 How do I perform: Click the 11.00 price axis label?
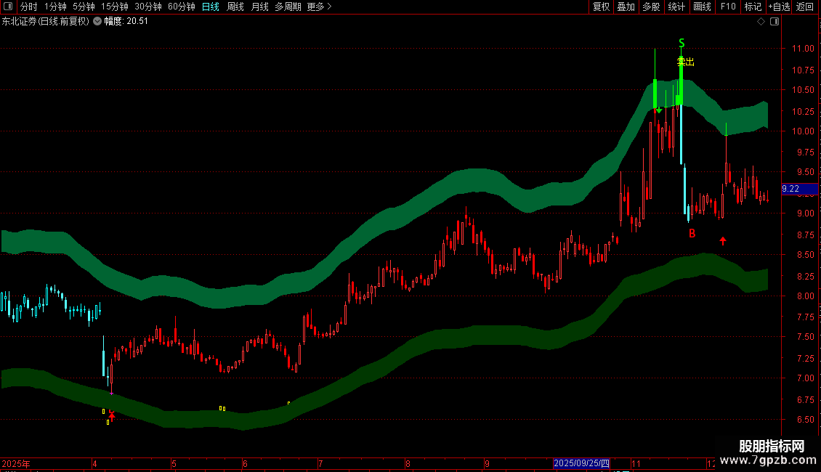(x=803, y=49)
